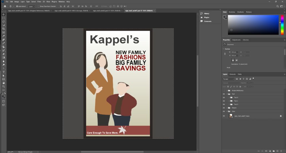Open the Search icon at top right

tap(277, 6)
